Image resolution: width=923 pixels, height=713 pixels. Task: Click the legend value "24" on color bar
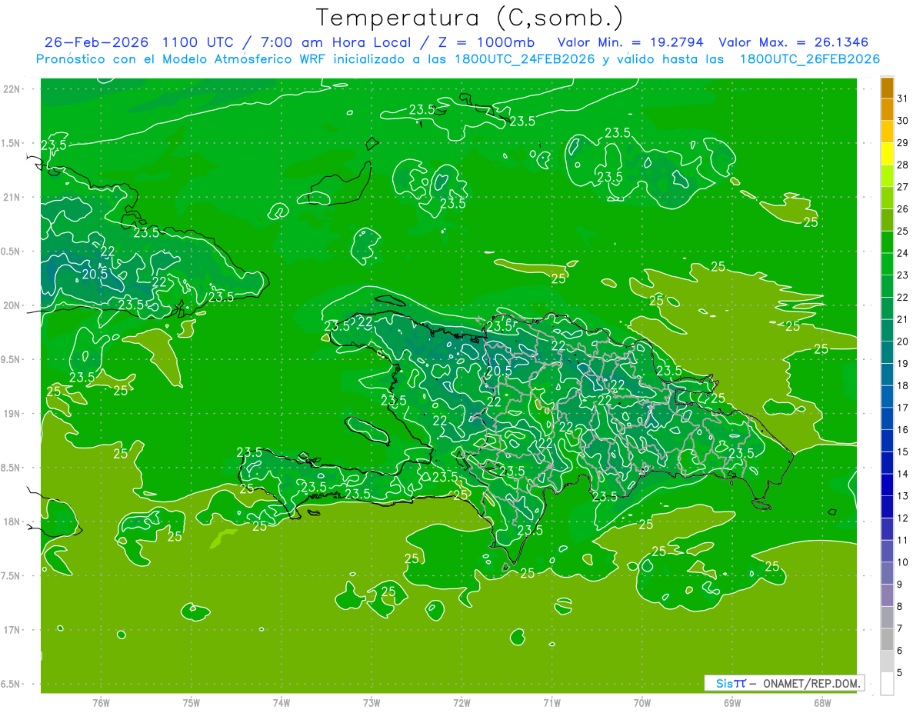[x=903, y=253]
